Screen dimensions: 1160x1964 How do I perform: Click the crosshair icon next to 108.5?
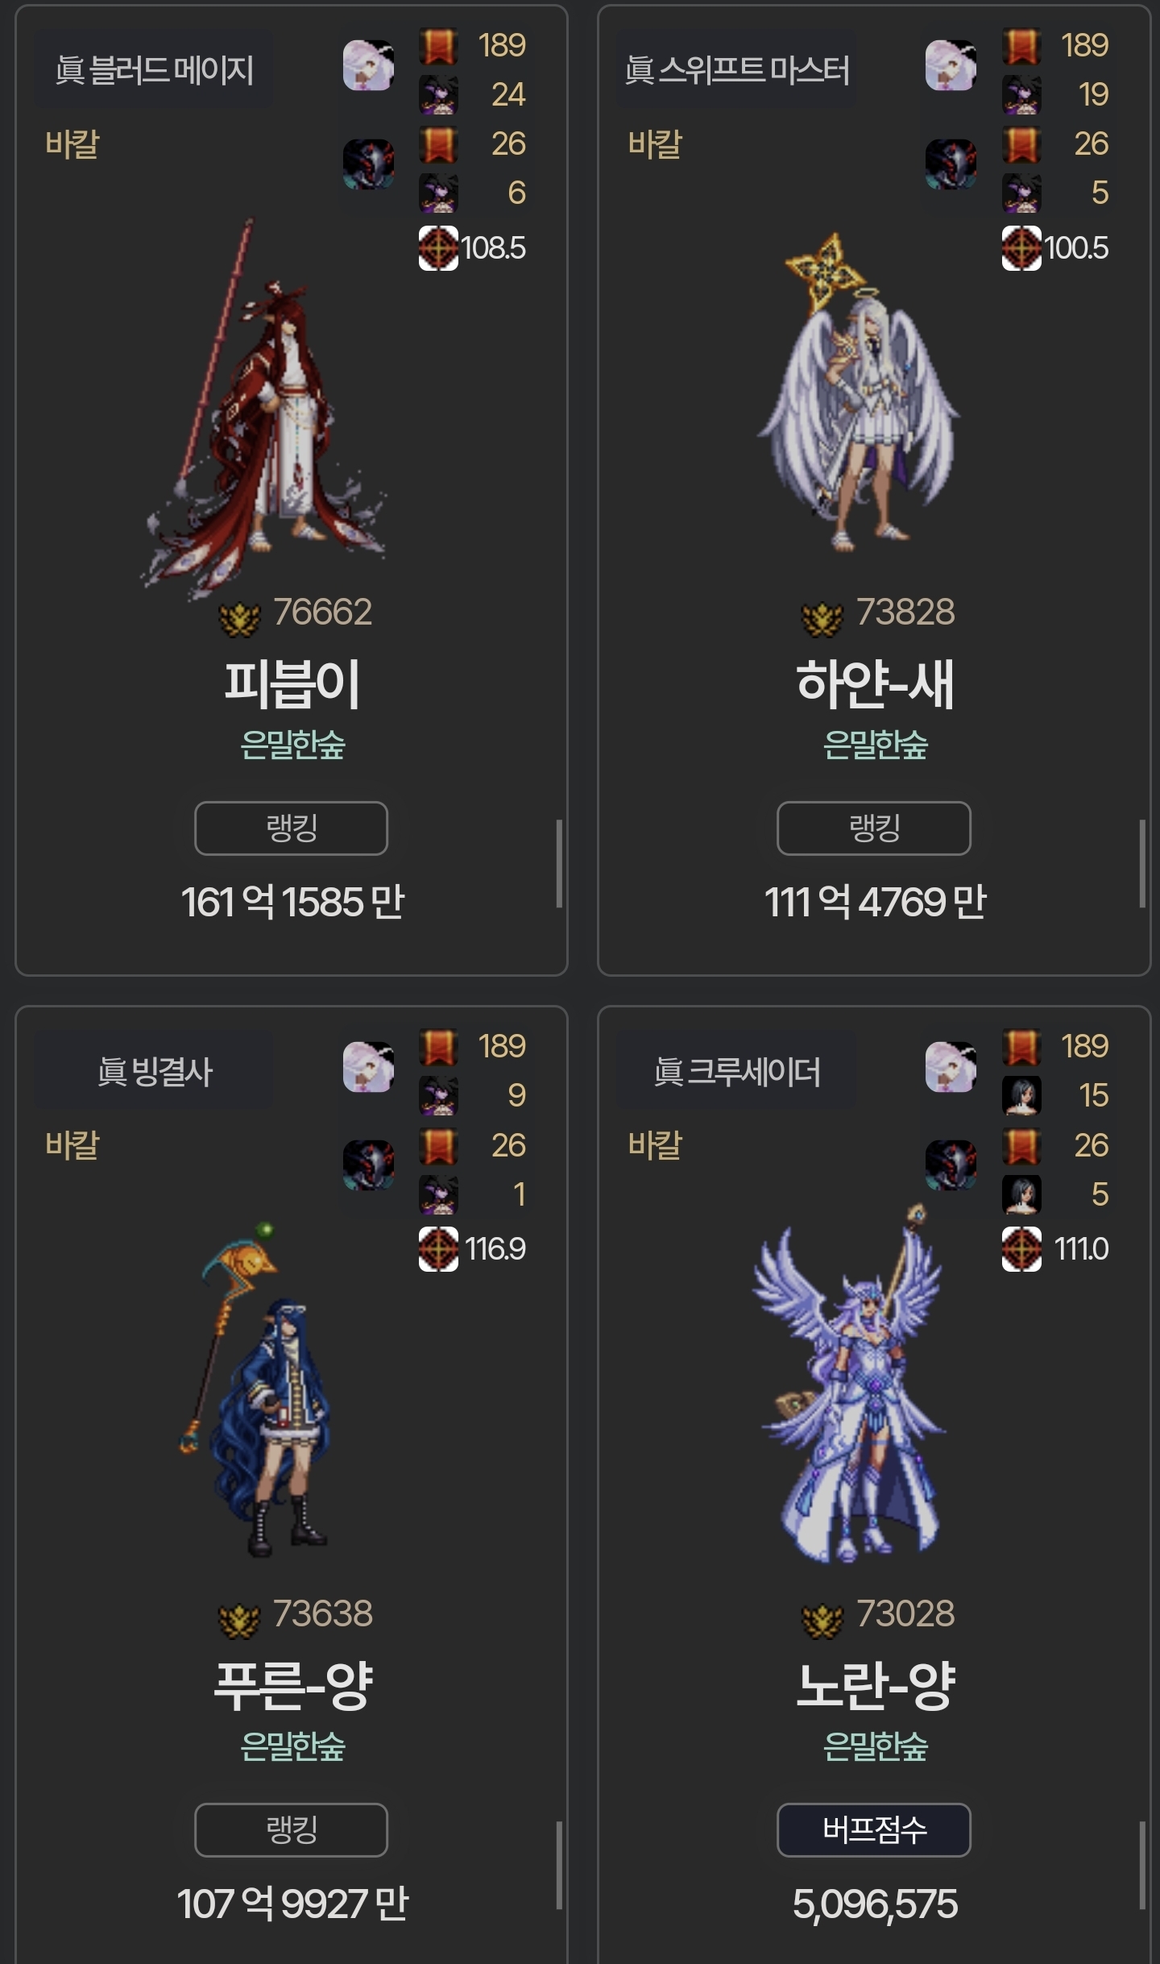point(438,248)
